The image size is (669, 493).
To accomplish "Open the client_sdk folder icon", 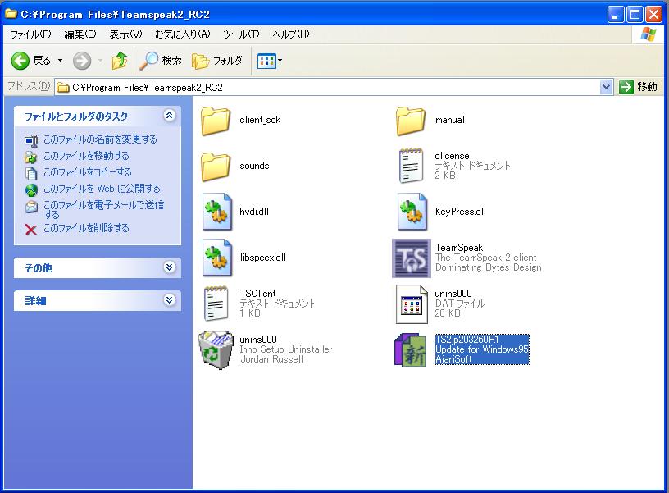I will [216, 121].
